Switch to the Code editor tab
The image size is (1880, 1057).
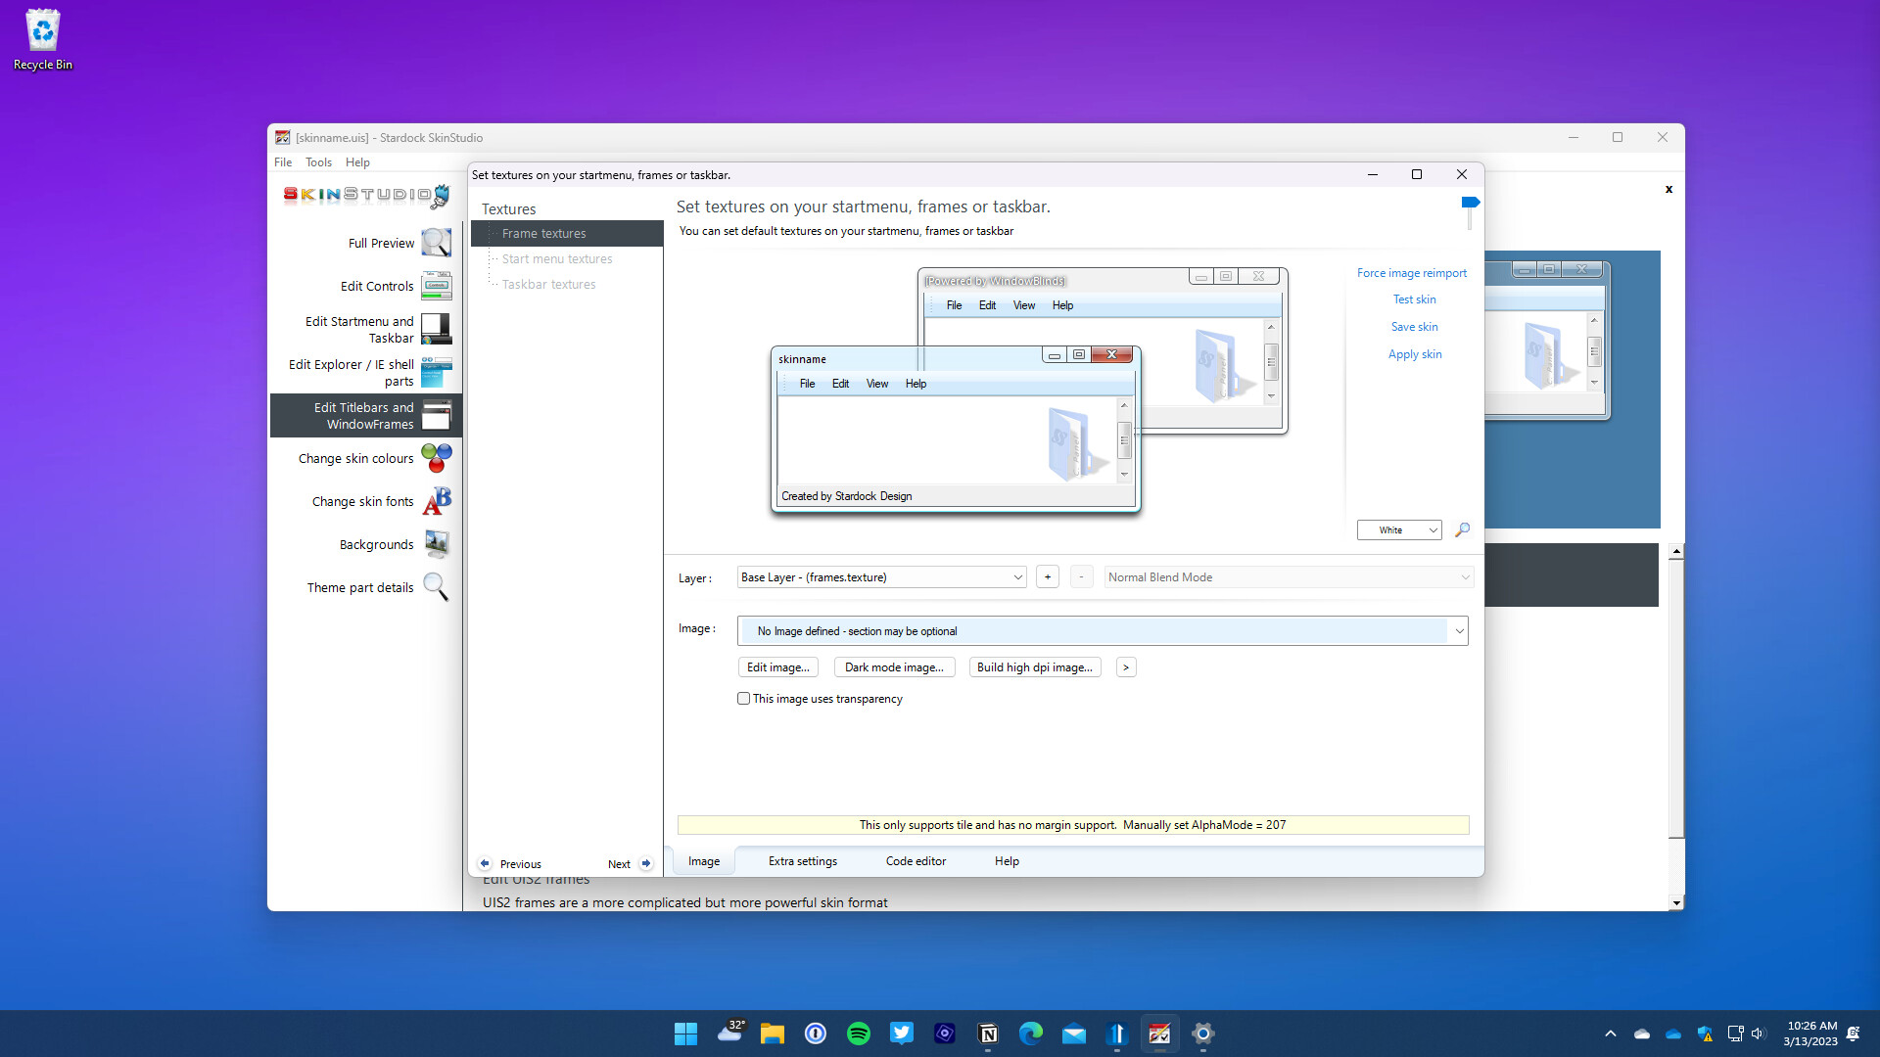point(915,861)
